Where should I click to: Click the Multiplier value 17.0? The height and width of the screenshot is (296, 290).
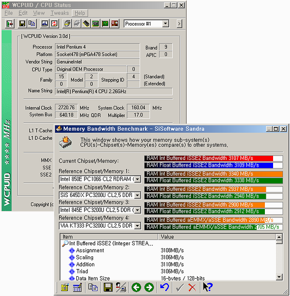[x=138, y=115]
